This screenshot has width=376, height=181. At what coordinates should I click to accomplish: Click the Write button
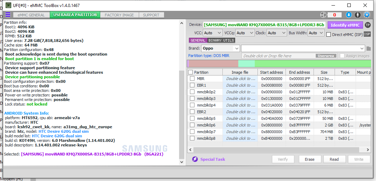(359, 159)
